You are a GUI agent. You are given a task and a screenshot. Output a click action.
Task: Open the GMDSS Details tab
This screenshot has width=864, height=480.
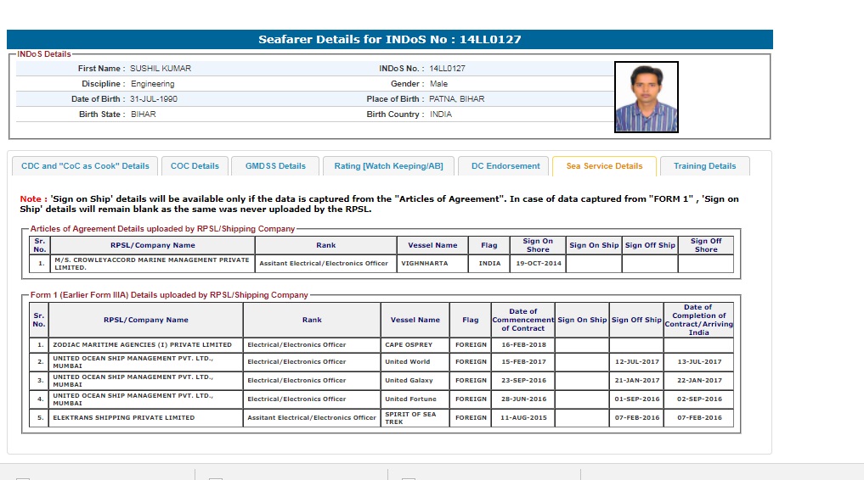(x=275, y=166)
